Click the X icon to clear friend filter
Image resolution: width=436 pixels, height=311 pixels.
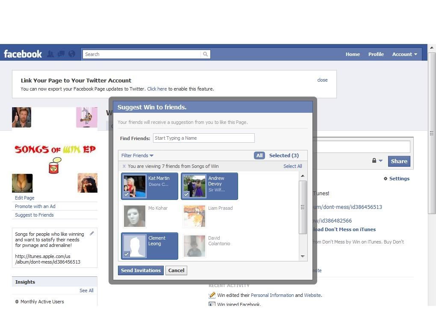click(x=124, y=166)
